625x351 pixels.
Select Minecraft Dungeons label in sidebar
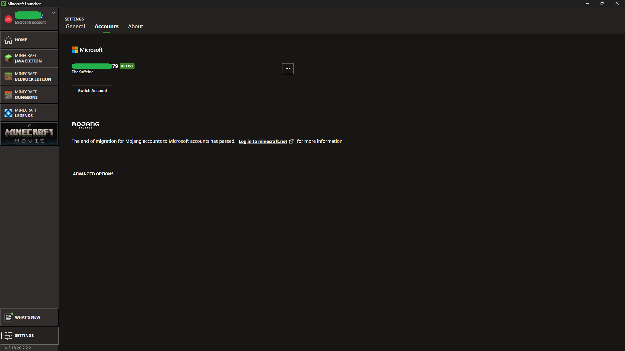click(26, 95)
